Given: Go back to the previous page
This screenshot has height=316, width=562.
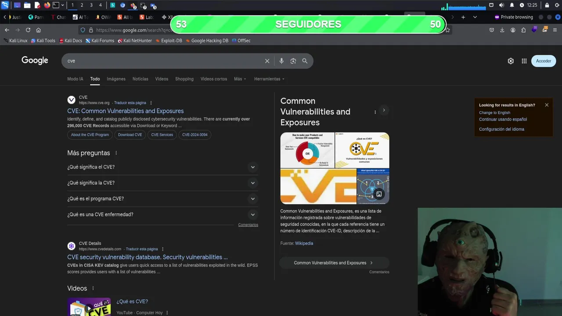Looking at the screenshot, I should click(x=7, y=30).
